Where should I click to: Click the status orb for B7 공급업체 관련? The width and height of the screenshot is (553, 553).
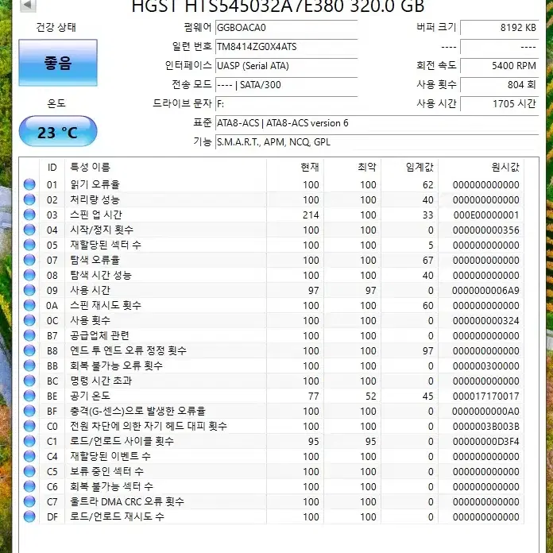click(x=29, y=335)
